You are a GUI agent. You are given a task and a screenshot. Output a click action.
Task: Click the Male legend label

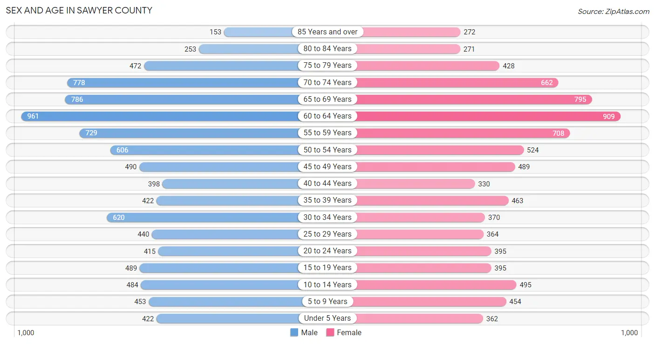pyautogui.click(x=309, y=332)
